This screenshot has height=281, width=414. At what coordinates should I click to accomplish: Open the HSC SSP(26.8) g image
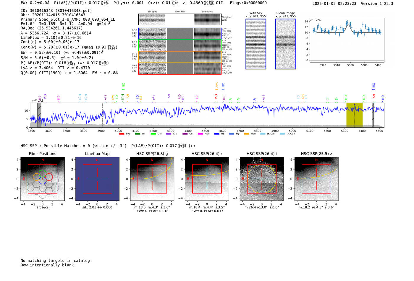coord(152,179)
